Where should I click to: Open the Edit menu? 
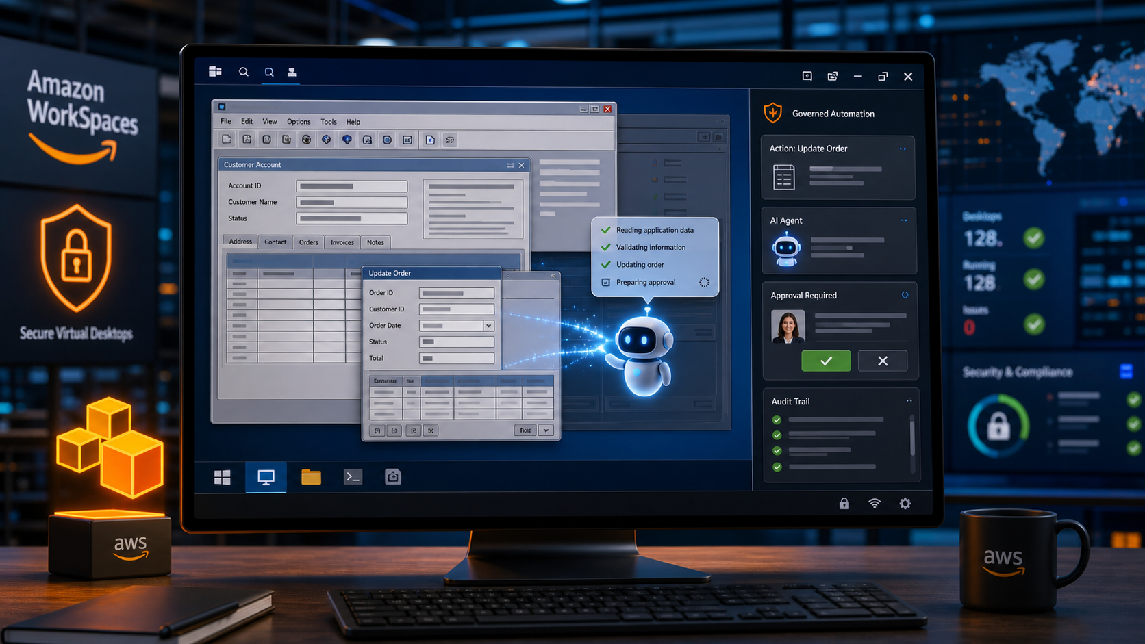247,122
